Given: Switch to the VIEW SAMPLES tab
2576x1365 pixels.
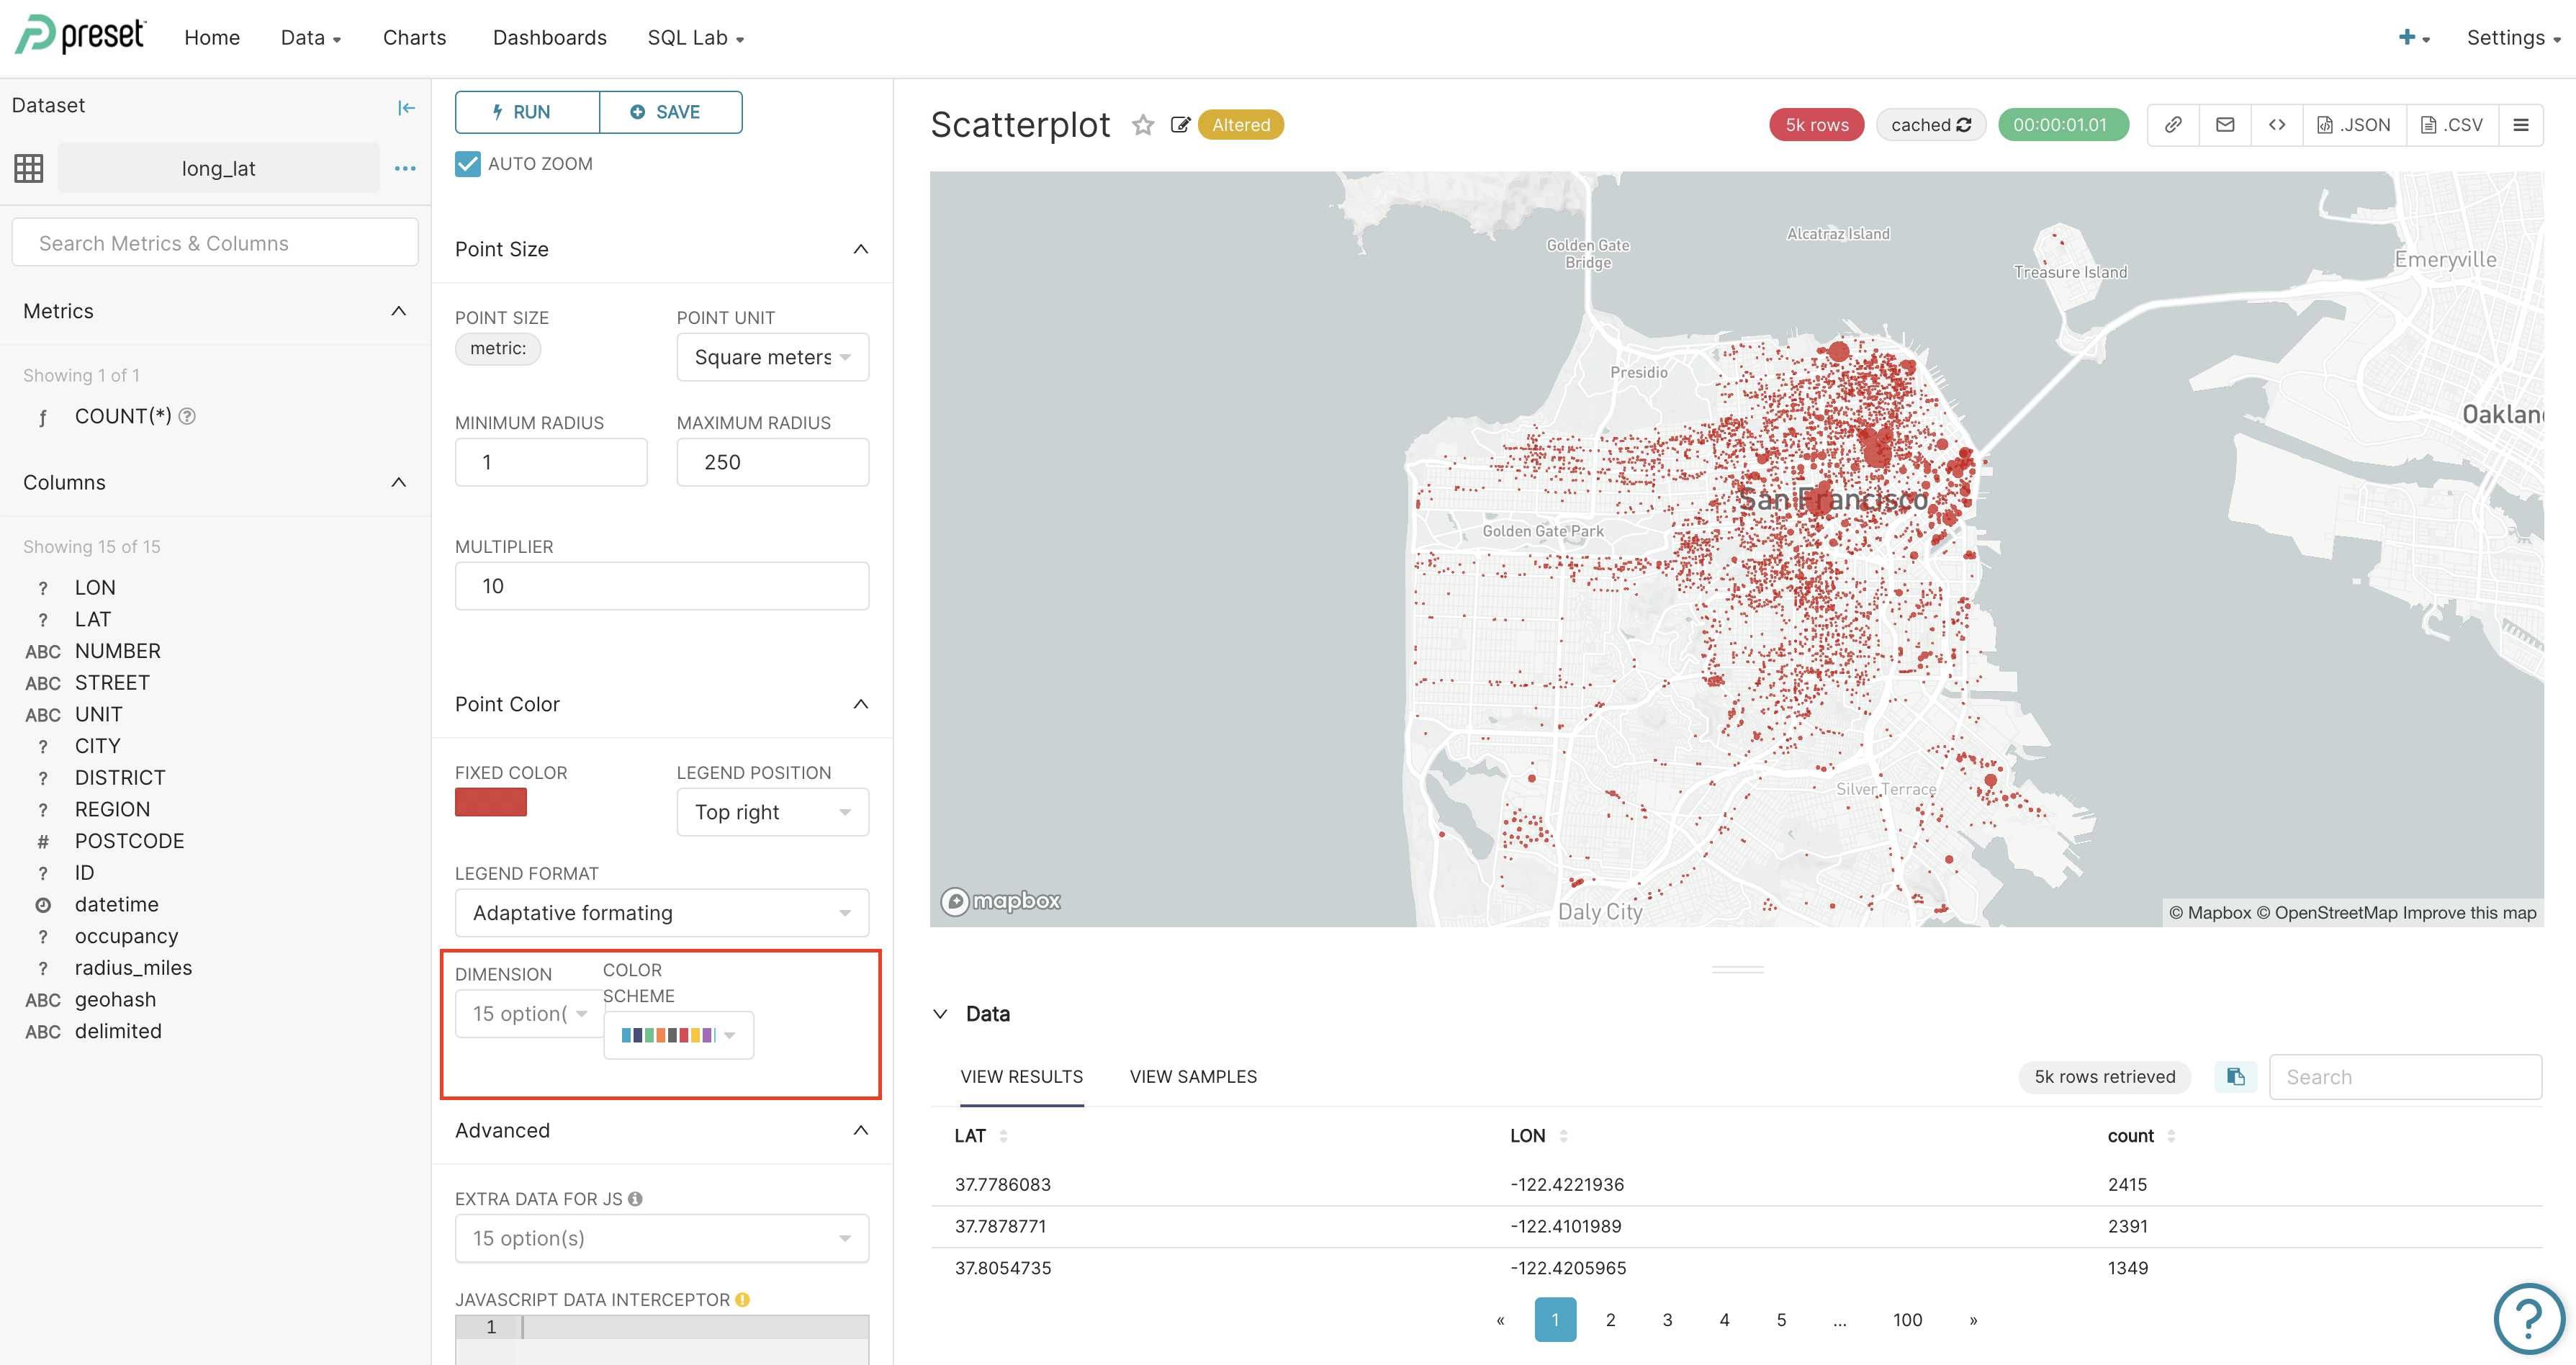Looking at the screenshot, I should tap(1192, 1077).
